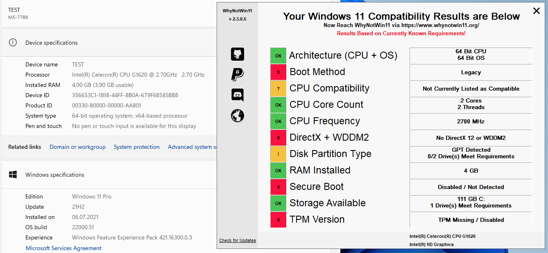Close the WhyNotWin11 window
548x253 pixels.
point(537,11)
